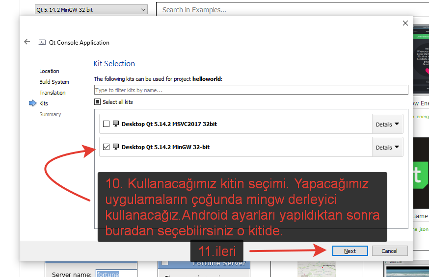The height and width of the screenshot is (277, 429).
Task: Click the filter kits by name field
Action: [x=251, y=90]
